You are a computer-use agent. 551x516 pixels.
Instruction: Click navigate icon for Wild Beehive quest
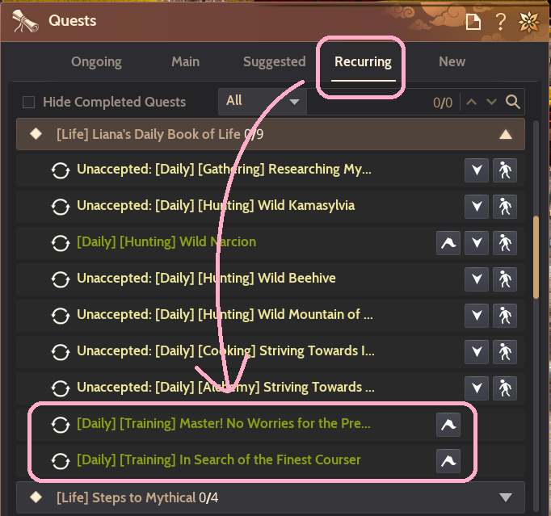(505, 279)
